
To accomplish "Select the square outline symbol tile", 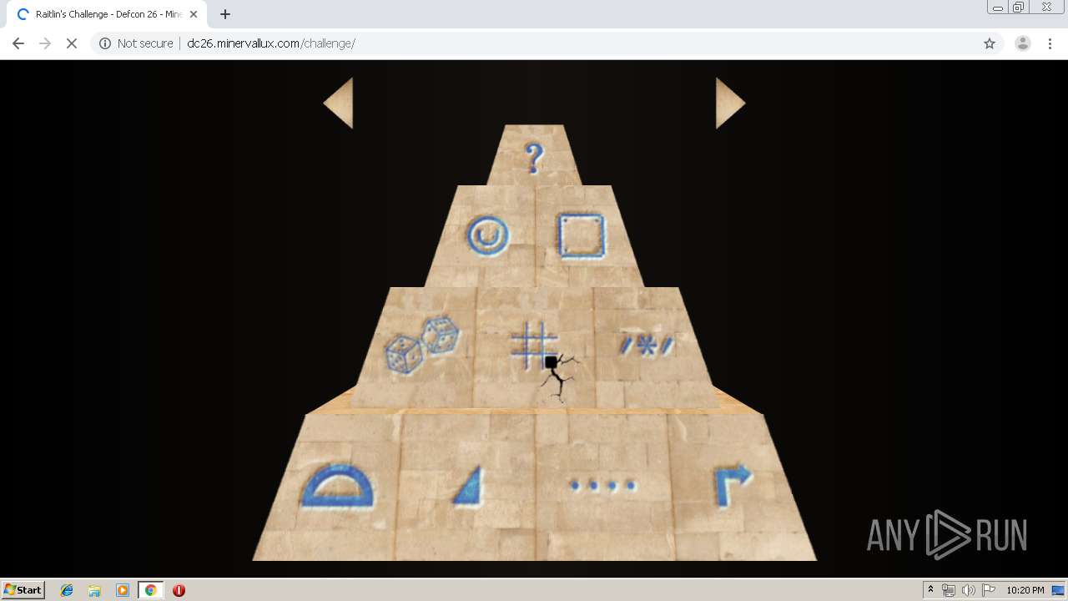I will tap(581, 236).
